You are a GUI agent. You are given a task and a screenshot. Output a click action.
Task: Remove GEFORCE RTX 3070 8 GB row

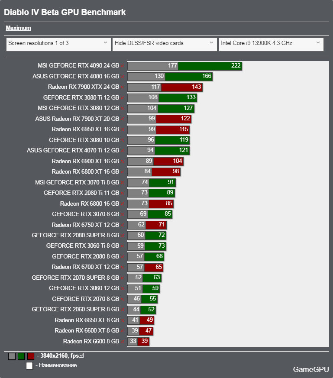[123, 215]
